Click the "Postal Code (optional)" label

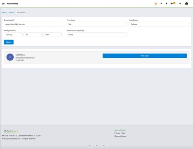75,31
